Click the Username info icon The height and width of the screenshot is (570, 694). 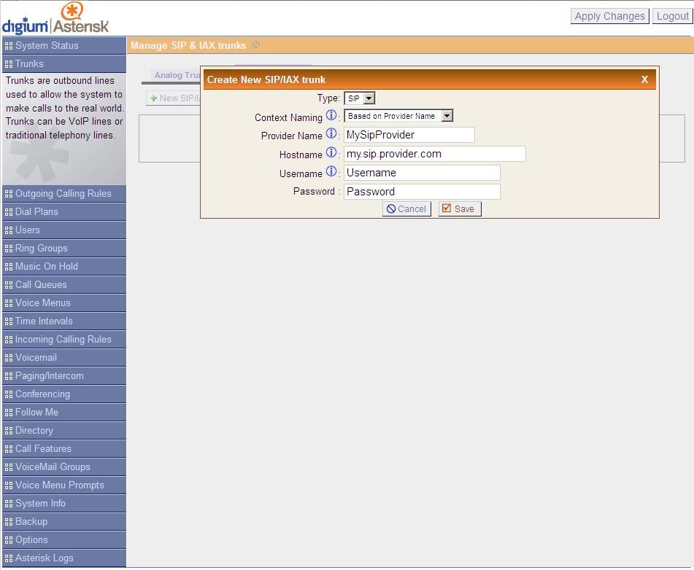331,172
